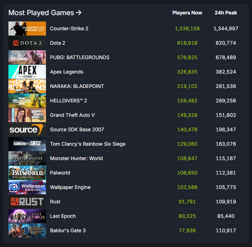Open the Counter-Strike 2 title link
Image resolution: width=252 pixels, height=247 pixels.
tap(69, 28)
